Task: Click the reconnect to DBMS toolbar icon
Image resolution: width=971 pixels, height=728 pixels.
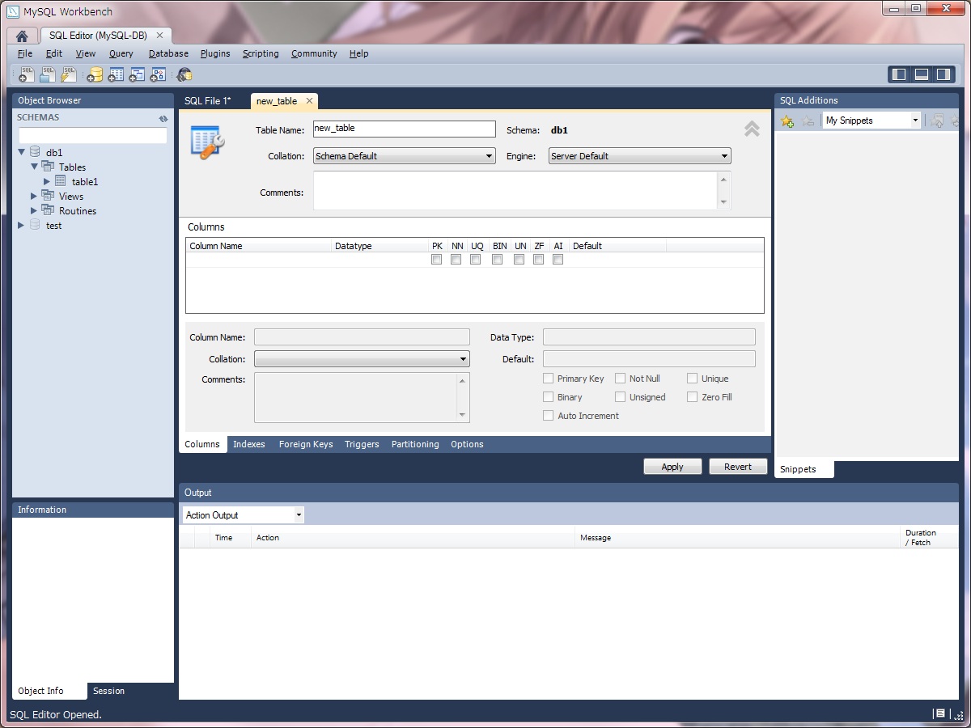Action: [x=184, y=74]
